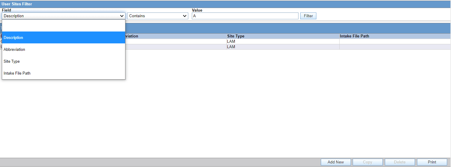Choose Description in the Field dropdown list
This screenshot has width=451, height=167.
pos(63,37)
